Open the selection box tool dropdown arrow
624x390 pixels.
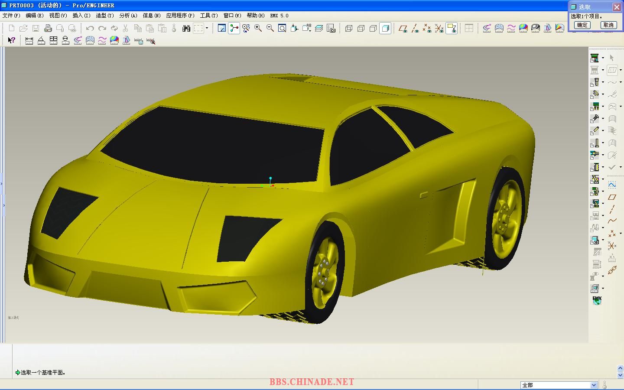click(207, 28)
